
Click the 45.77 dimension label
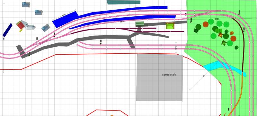point(64,15)
